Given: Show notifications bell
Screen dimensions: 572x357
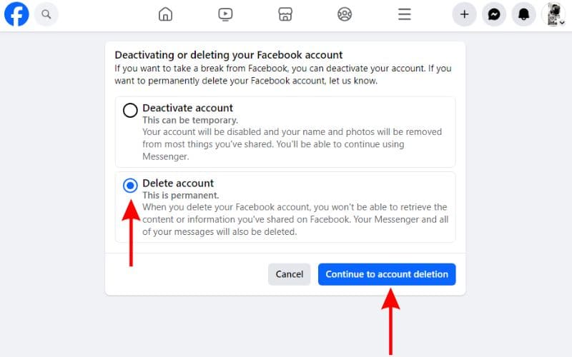Looking at the screenshot, I should [x=523, y=14].
